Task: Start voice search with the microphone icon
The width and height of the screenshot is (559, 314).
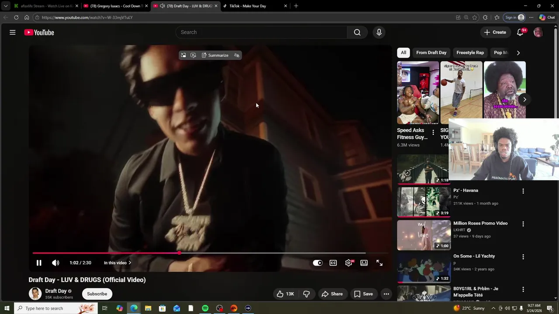Action: 379,32
